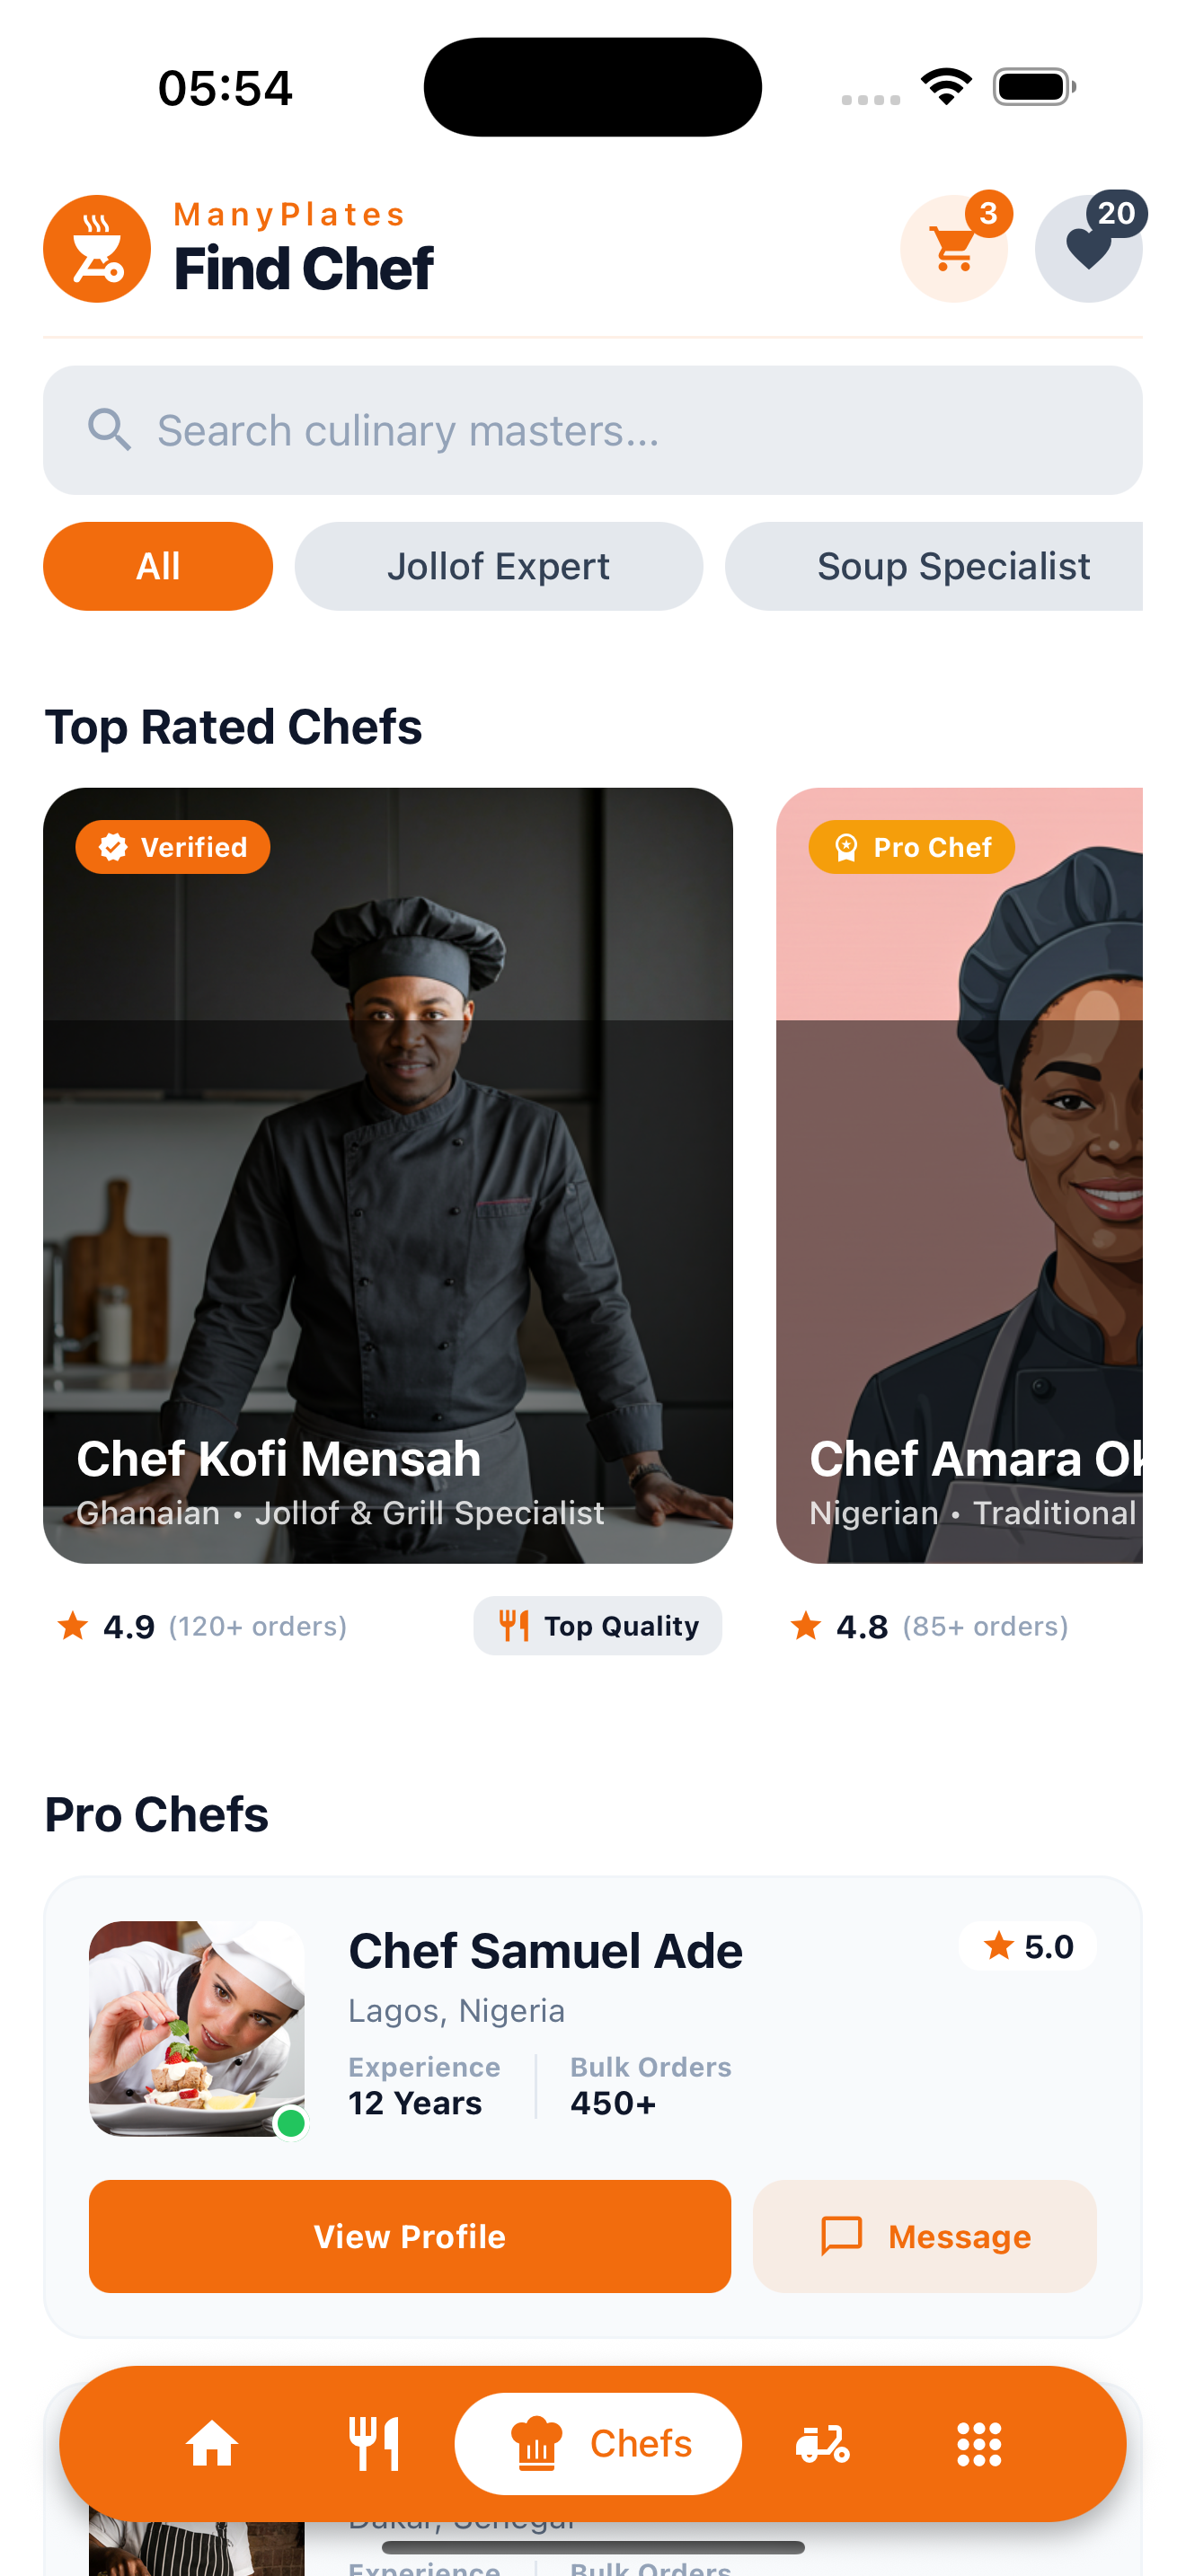Viewport: 1186px width, 2576px height.
Task: Open Chef Amara's Pro Chef card
Action: click(x=960, y=1175)
